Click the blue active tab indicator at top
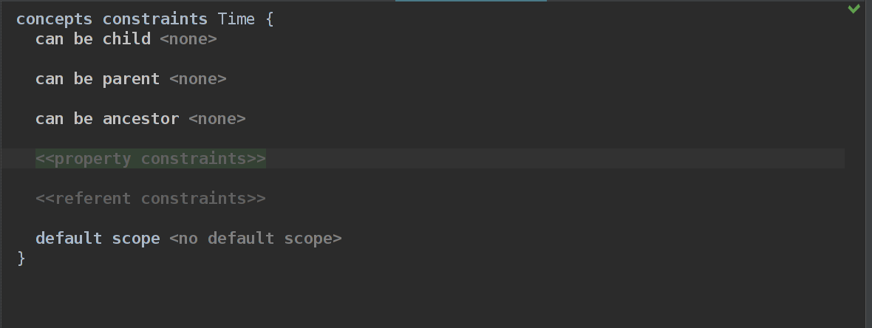The height and width of the screenshot is (328, 872). (471, 1)
